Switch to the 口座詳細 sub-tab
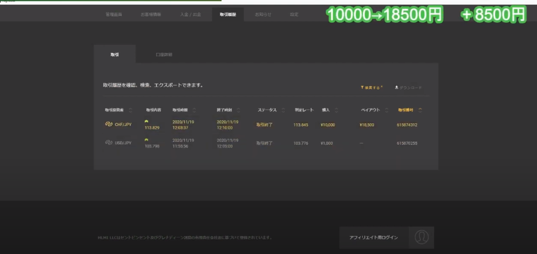The width and height of the screenshot is (537, 254). point(164,55)
